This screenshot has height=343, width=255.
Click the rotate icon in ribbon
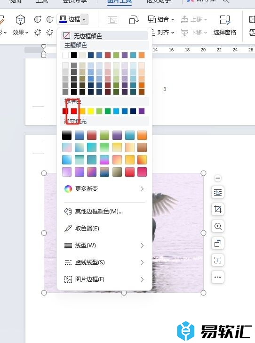pos(134,20)
